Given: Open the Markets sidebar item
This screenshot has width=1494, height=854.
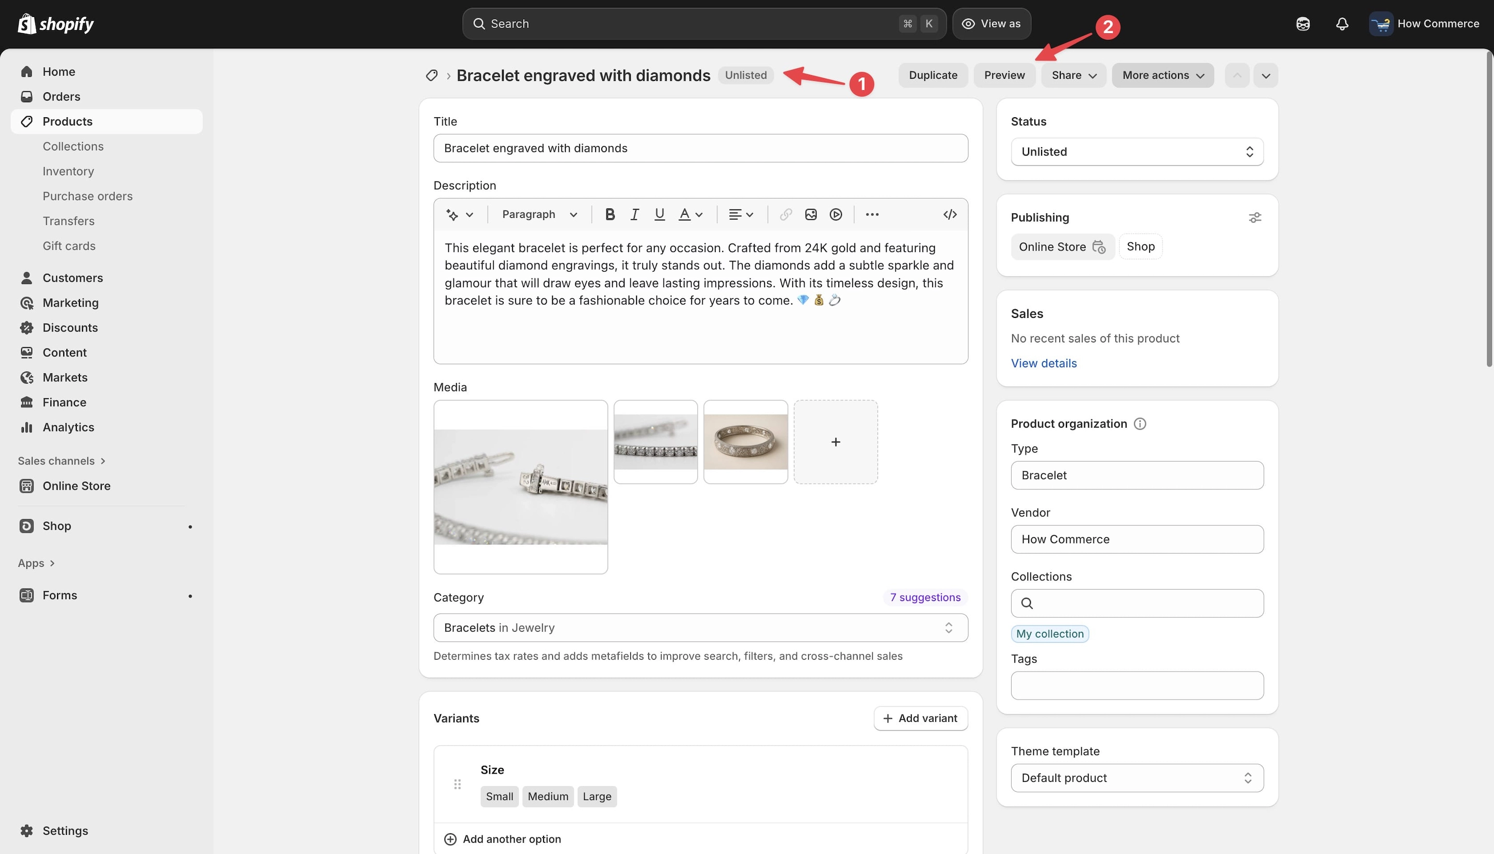Looking at the screenshot, I should (x=106, y=377).
